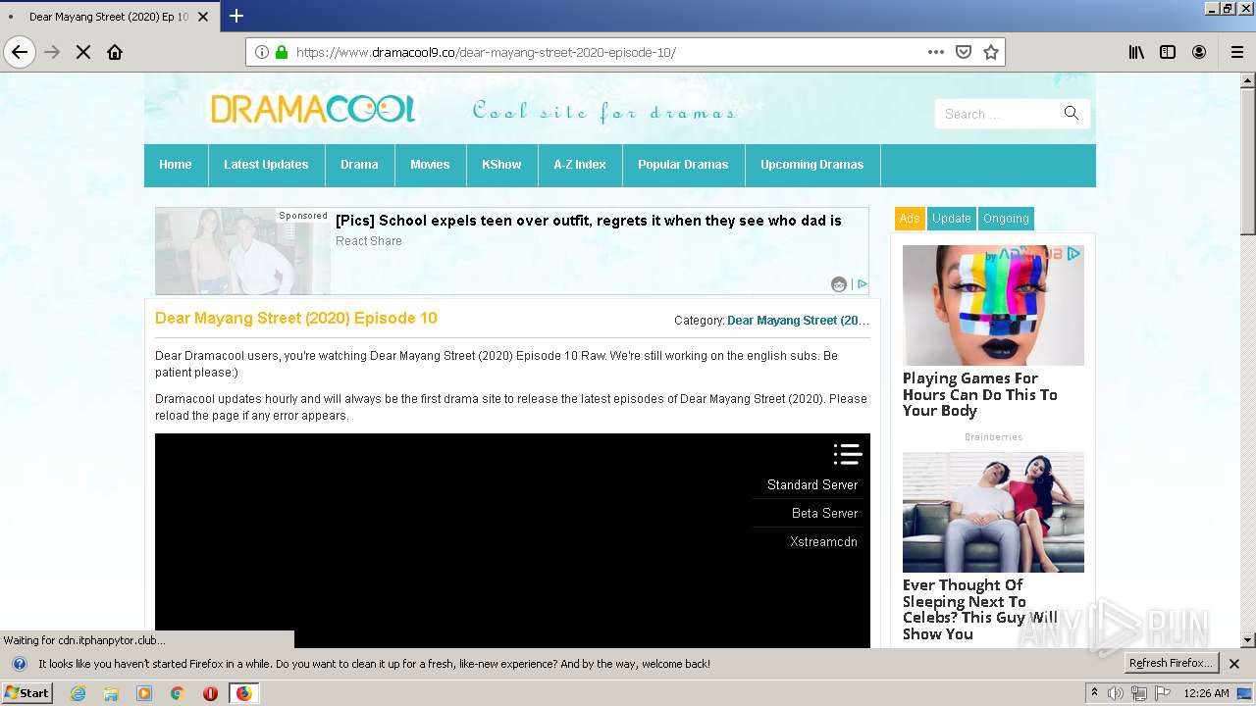Click the Refresh Firefox button
This screenshot has height=706, width=1256.
(1171, 664)
